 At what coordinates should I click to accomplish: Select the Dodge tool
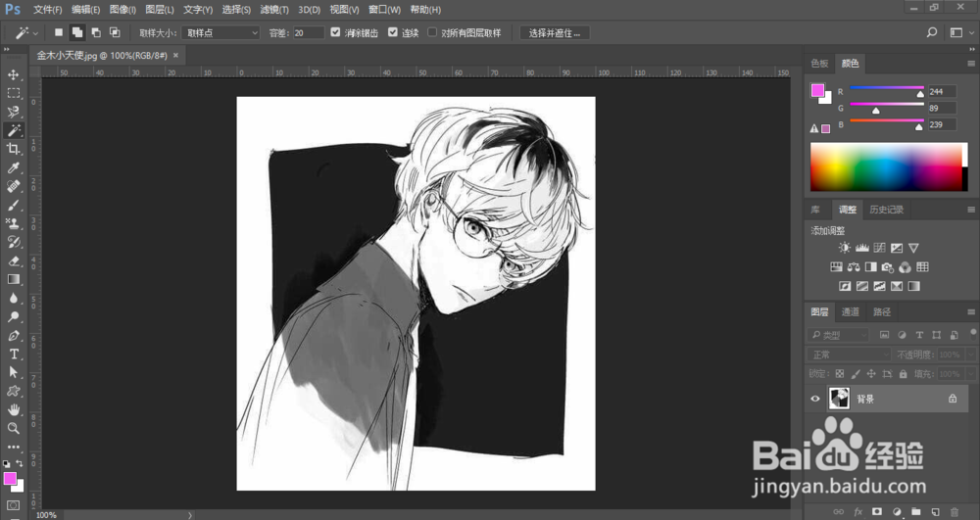tap(13, 316)
